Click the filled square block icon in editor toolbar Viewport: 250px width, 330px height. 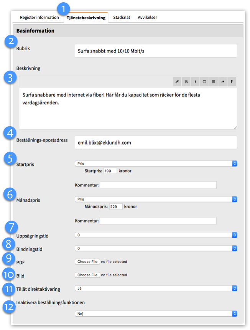coord(214,81)
